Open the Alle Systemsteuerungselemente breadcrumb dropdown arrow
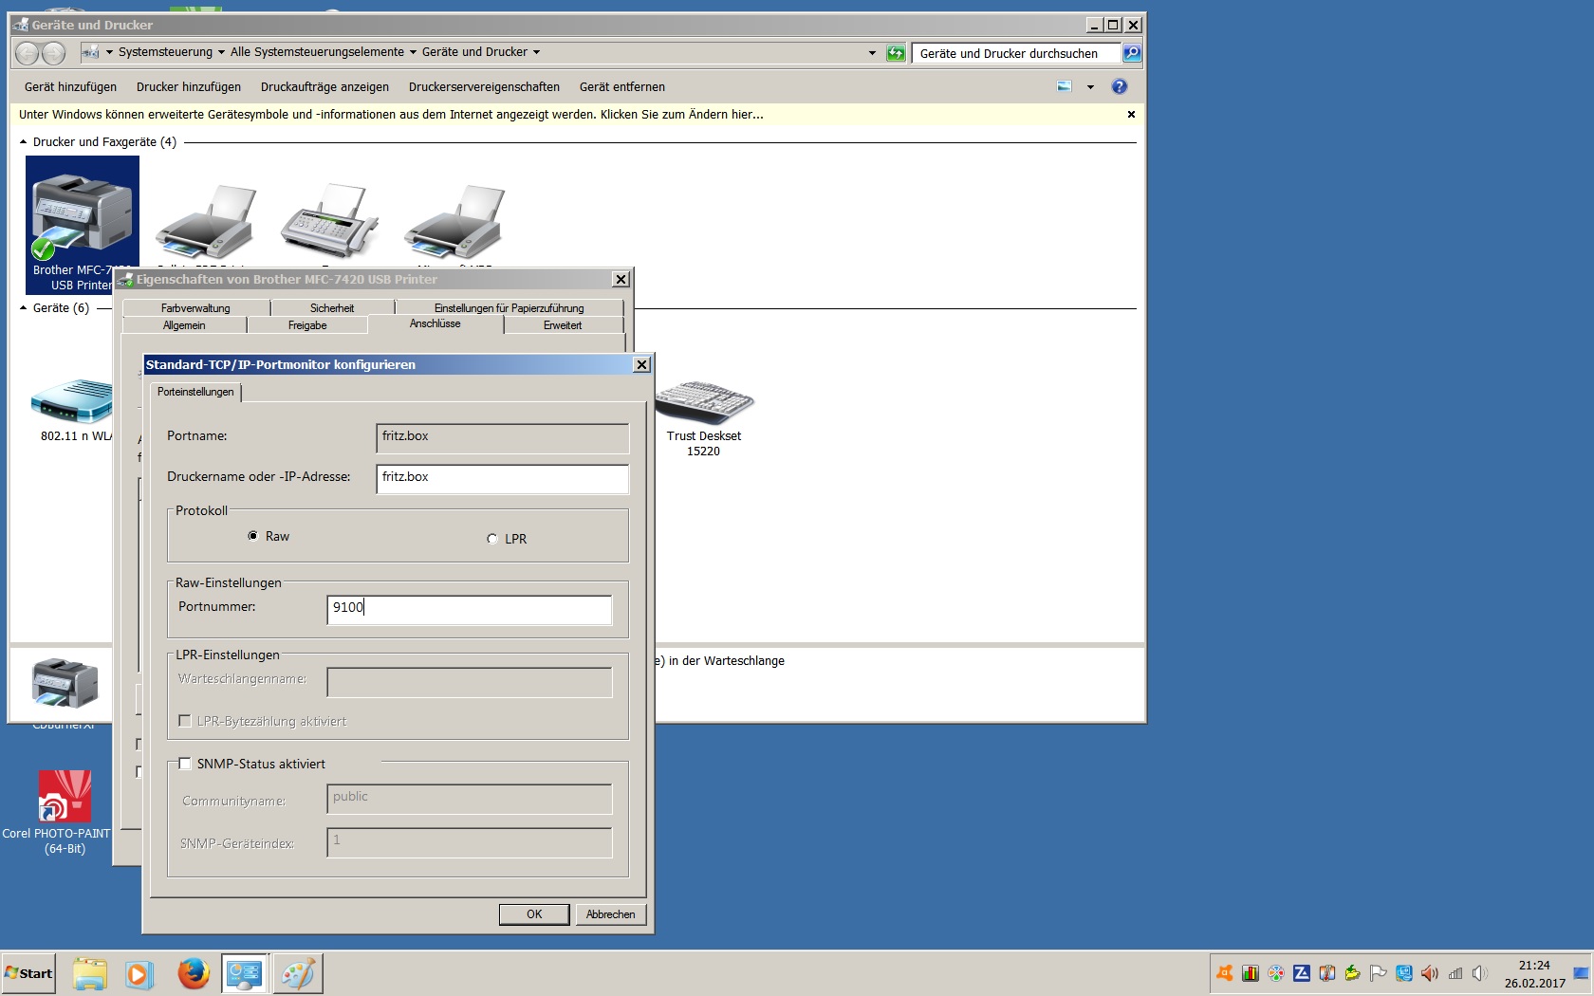Screen dimensions: 1594x996 [413, 52]
